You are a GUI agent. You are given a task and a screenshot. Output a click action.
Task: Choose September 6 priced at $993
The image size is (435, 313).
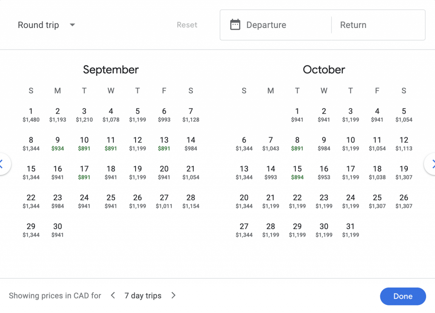coord(164,115)
